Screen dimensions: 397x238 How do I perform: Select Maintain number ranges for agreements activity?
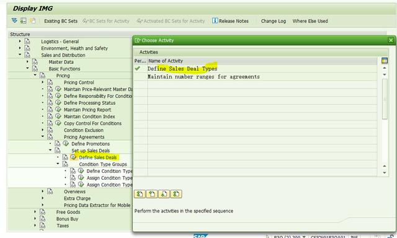pyautogui.click(x=203, y=77)
